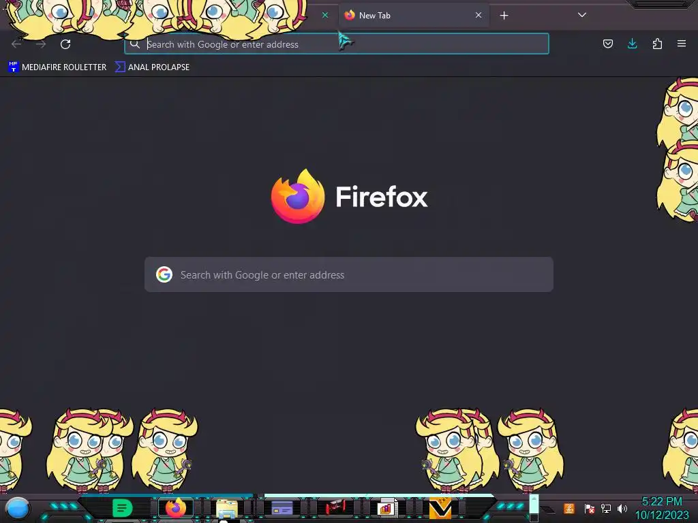Open the Downloads panel arrow icon
This screenshot has width=698, height=523.
(632, 44)
